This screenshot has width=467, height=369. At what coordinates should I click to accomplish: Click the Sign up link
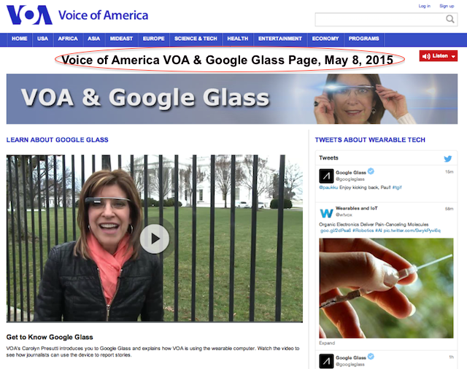click(447, 6)
